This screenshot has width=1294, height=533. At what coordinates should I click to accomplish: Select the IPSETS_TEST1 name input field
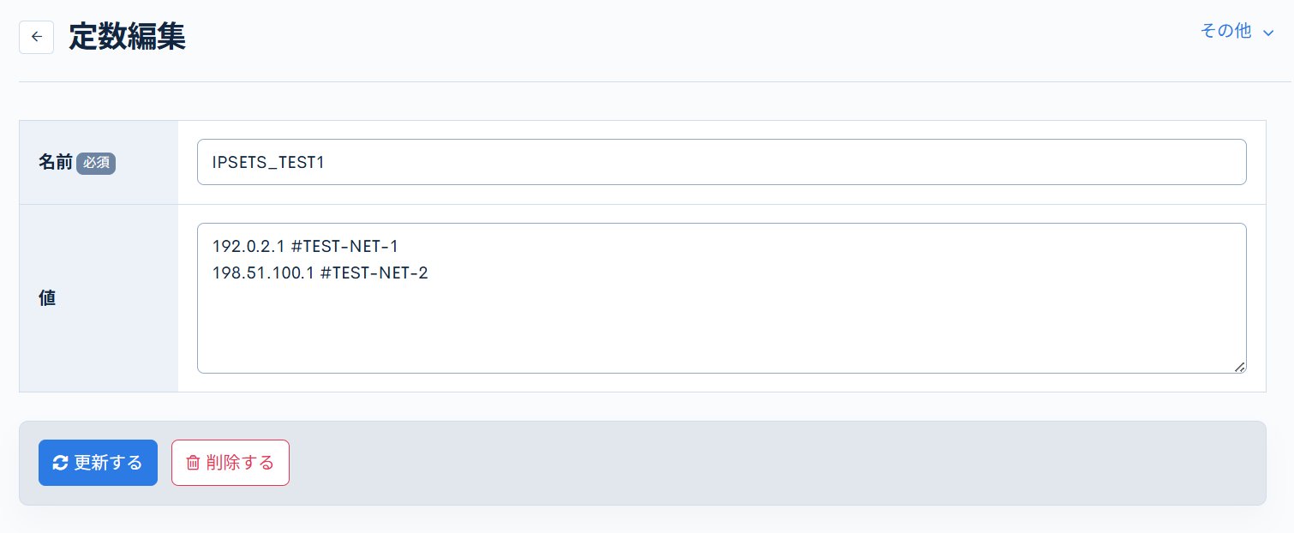pyautogui.click(x=722, y=161)
